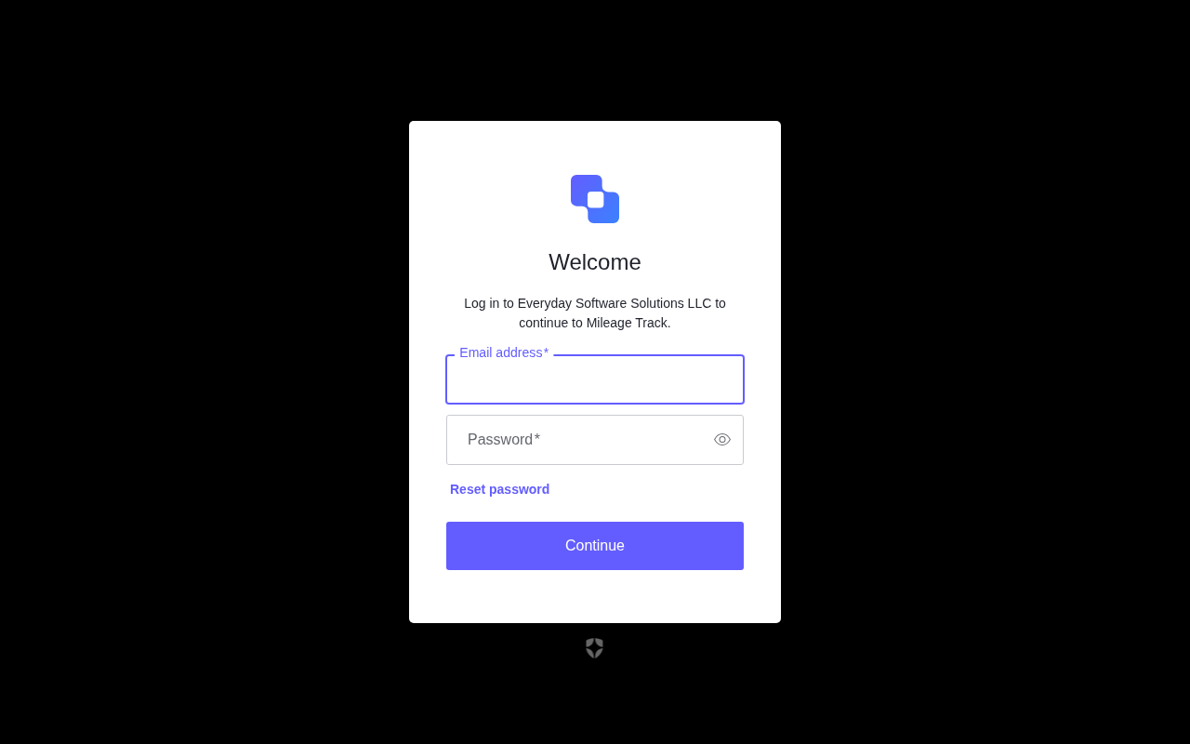Click the asterisk beside Email address label

point(546,352)
